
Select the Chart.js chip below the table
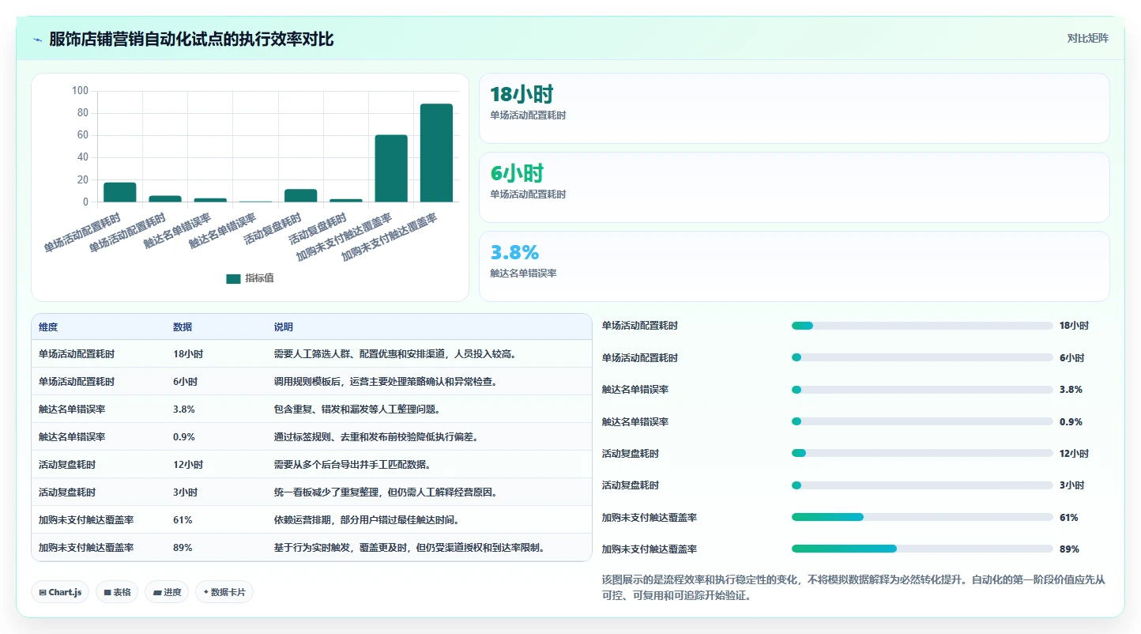click(x=60, y=592)
